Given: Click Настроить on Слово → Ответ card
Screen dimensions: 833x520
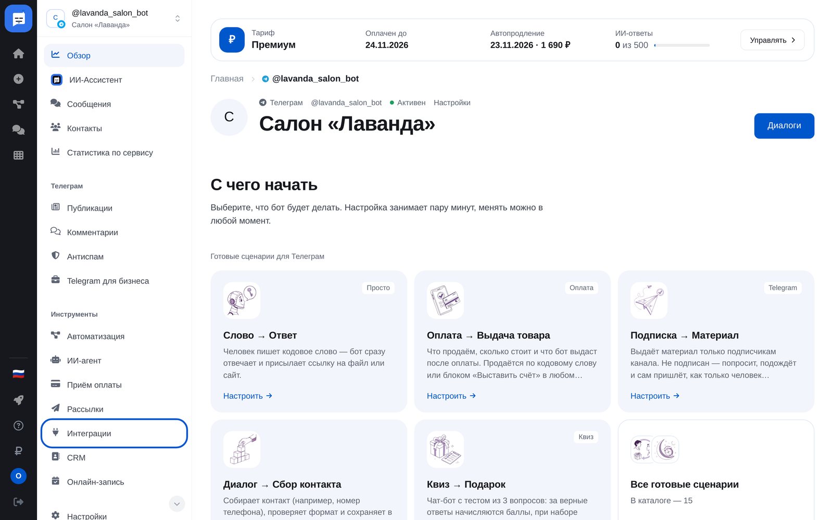Looking at the screenshot, I should tap(248, 396).
